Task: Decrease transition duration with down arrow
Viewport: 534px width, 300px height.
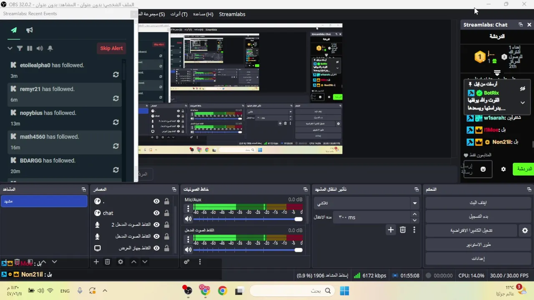Action: (x=415, y=220)
